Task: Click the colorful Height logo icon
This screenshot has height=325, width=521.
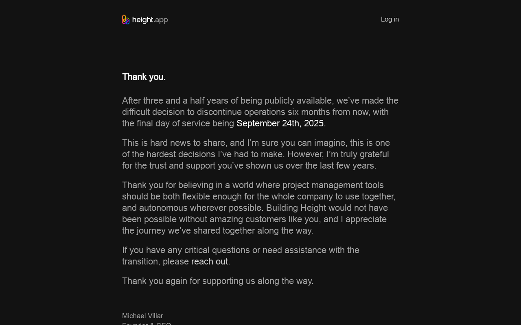Action: [126, 19]
